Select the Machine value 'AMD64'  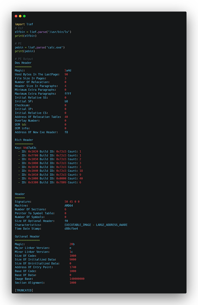click(x=68, y=206)
